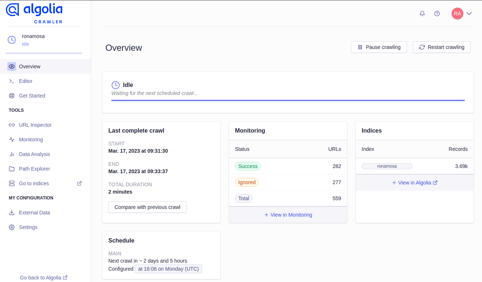Open help using the question mark icon
The image size is (482, 282).
click(x=437, y=13)
